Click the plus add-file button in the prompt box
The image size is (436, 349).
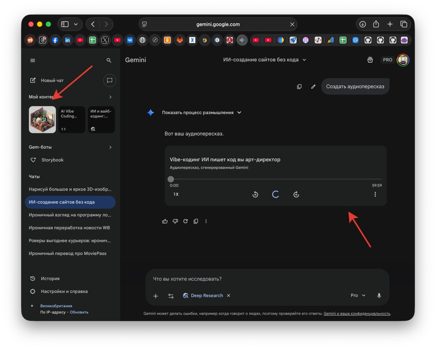(x=156, y=296)
